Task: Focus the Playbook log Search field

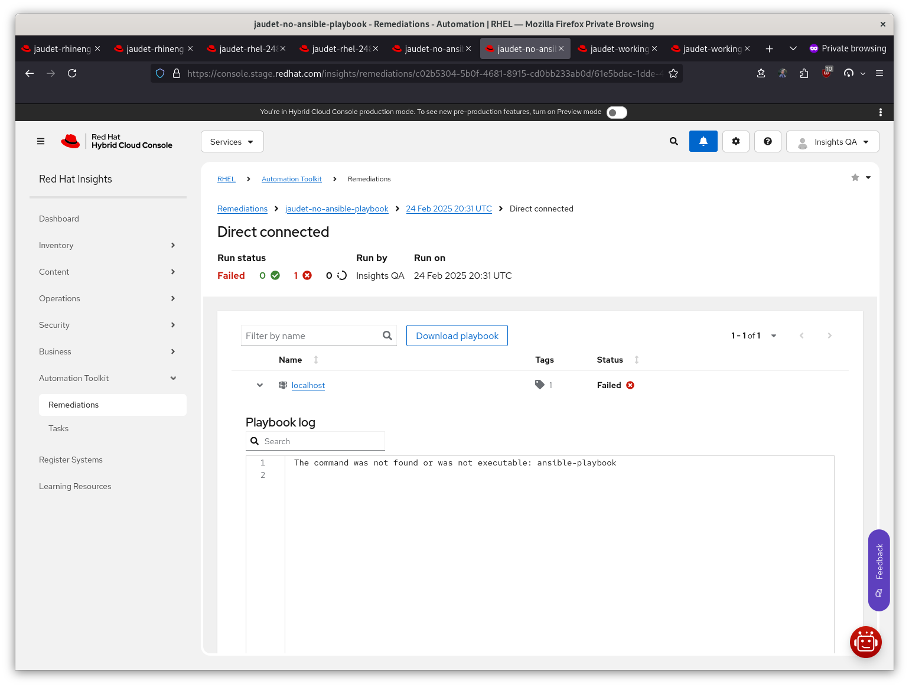Action: [315, 441]
